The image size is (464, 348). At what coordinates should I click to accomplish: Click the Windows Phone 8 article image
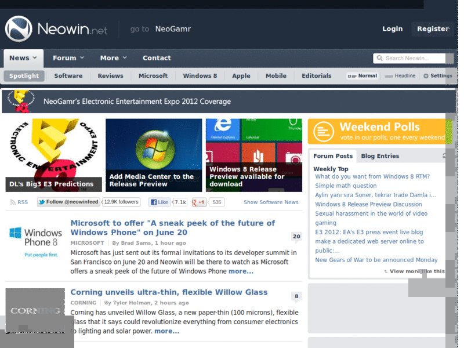tap(35, 241)
